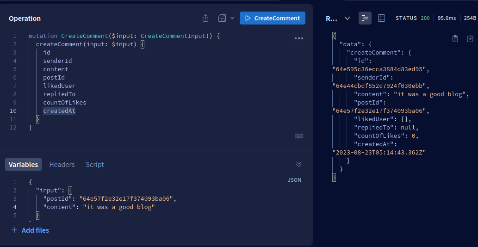Open the save options dropdown arrow

(x=232, y=19)
